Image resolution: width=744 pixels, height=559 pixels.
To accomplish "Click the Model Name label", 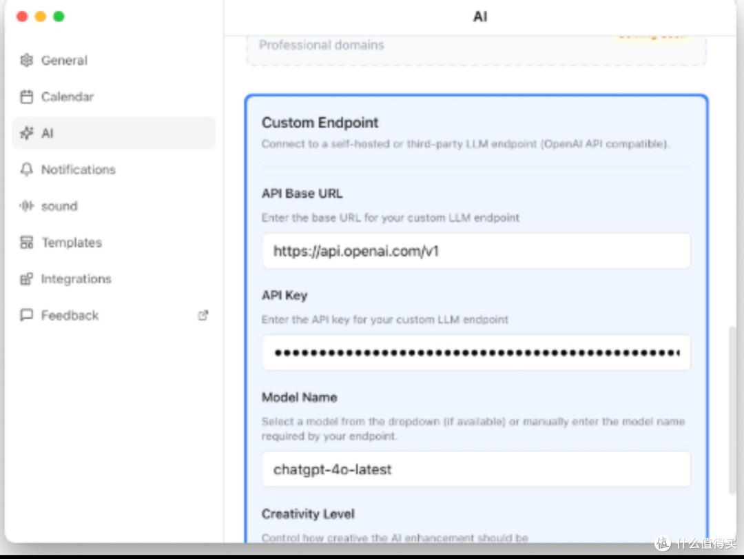I will click(x=300, y=398).
